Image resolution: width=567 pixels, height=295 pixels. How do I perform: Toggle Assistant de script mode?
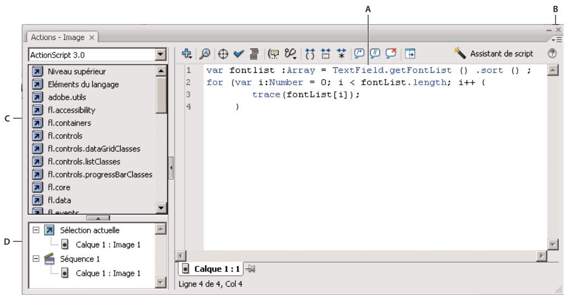(494, 54)
